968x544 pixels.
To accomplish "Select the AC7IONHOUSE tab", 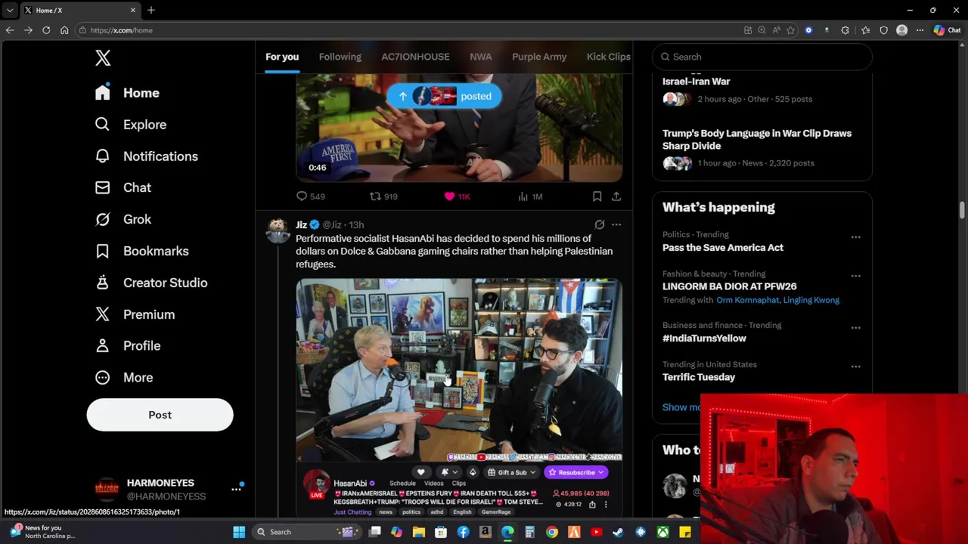I will pos(415,57).
